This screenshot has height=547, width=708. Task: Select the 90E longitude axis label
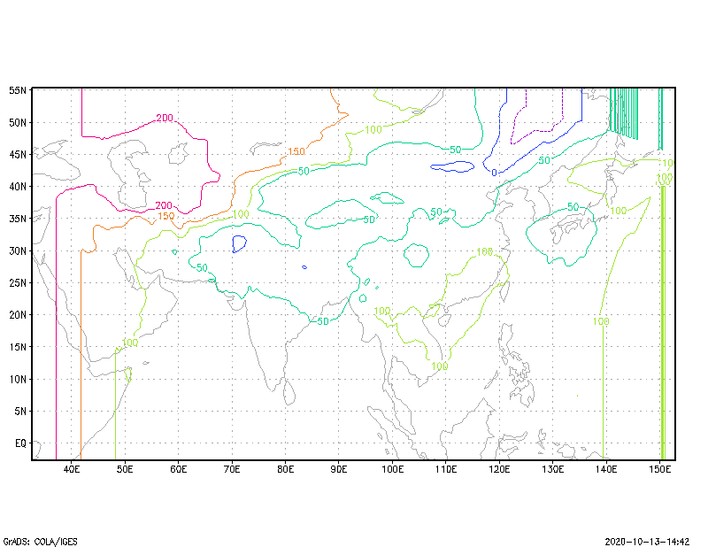pyautogui.click(x=339, y=469)
